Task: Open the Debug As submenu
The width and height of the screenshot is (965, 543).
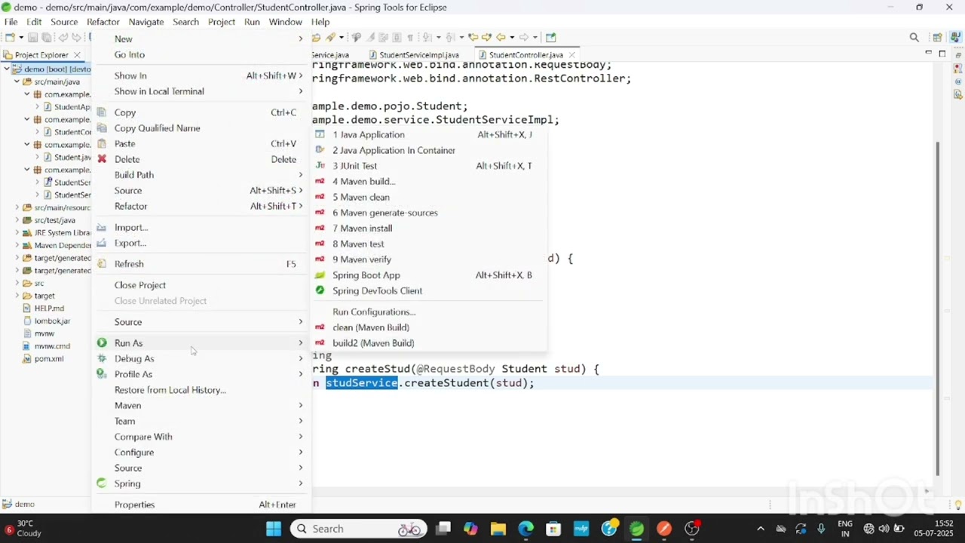Action: 200,358
